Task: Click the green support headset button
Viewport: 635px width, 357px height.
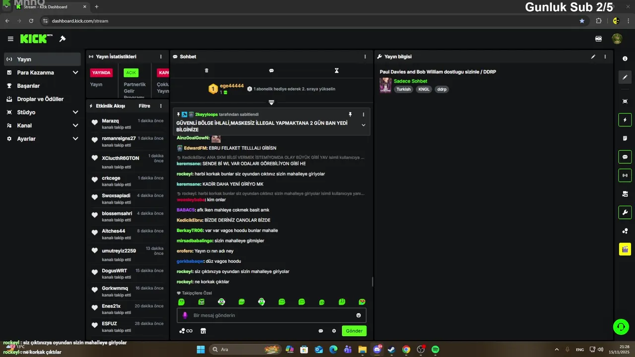Action: click(621, 326)
